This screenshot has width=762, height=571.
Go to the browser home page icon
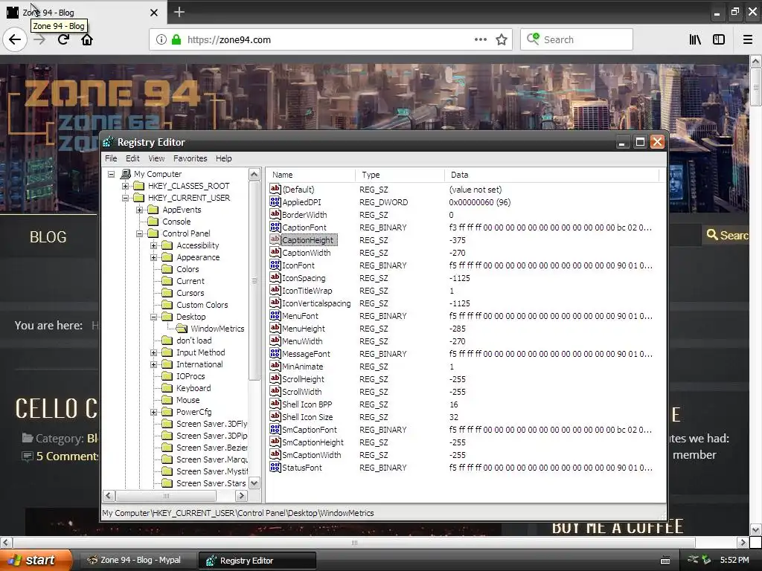coord(87,39)
